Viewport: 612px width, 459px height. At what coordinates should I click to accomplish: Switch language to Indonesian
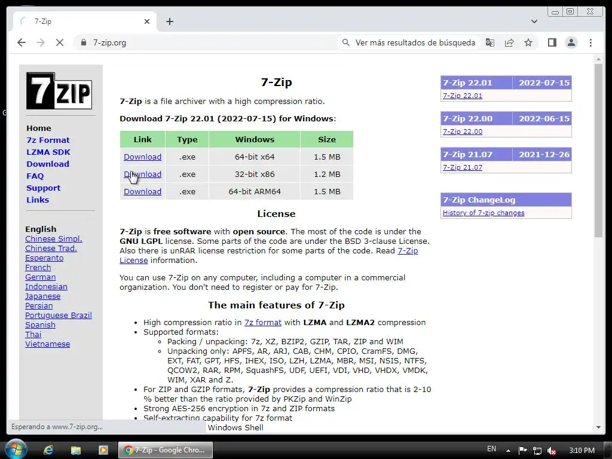coord(46,286)
